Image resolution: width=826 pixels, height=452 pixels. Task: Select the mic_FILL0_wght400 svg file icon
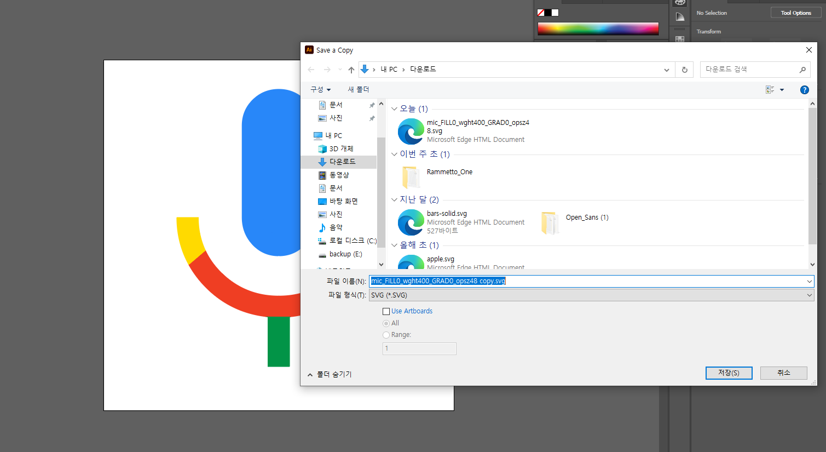[411, 131]
